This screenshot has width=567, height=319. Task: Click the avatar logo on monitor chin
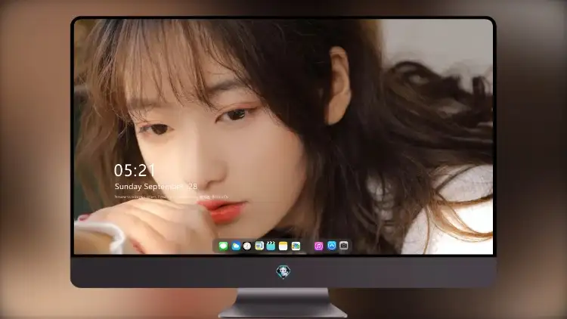(283, 271)
